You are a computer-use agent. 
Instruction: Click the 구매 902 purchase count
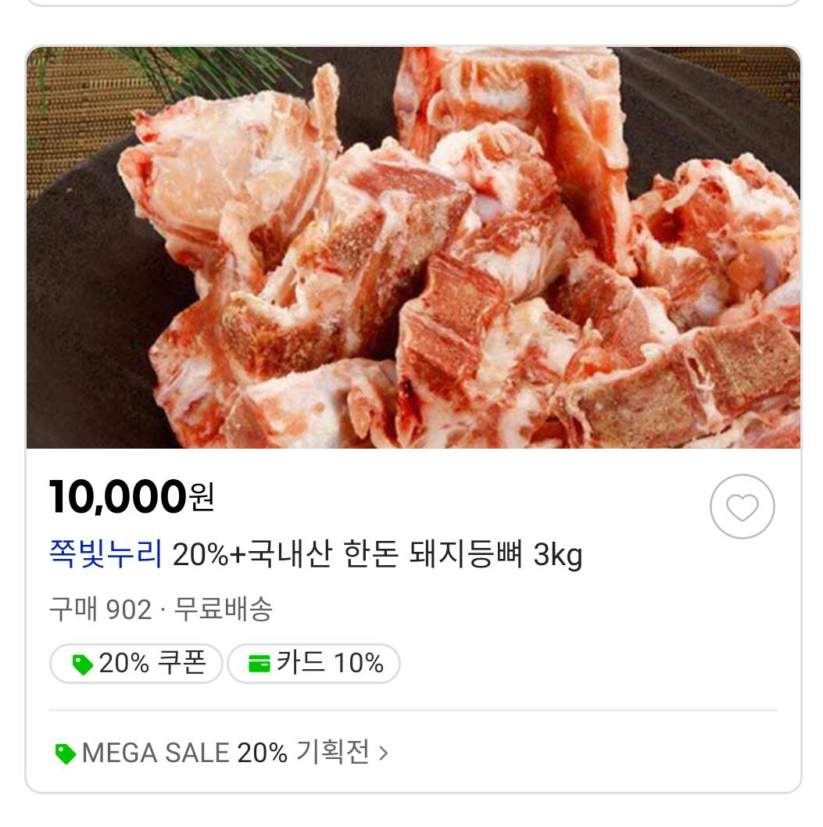(x=100, y=609)
